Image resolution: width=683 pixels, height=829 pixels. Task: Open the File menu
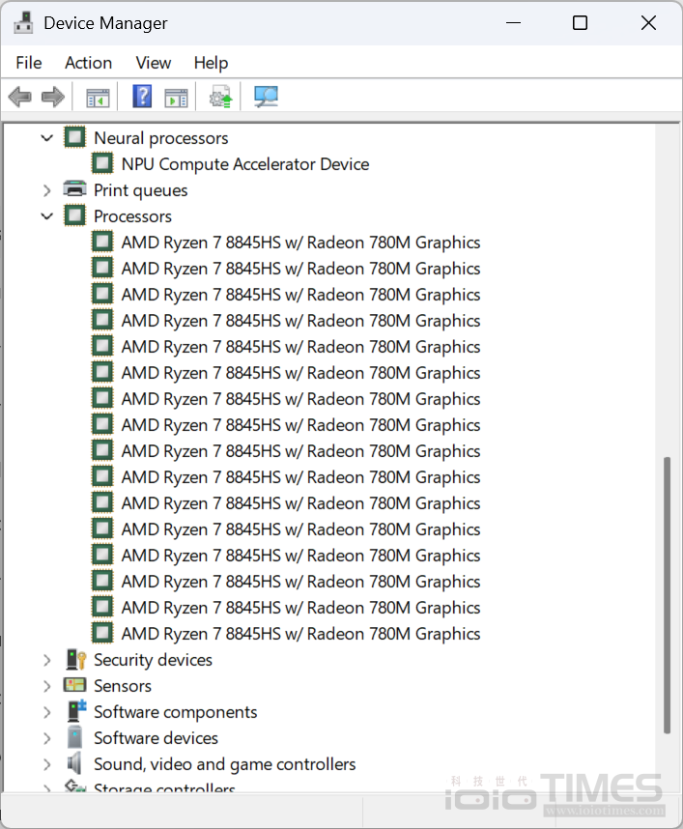(29, 63)
